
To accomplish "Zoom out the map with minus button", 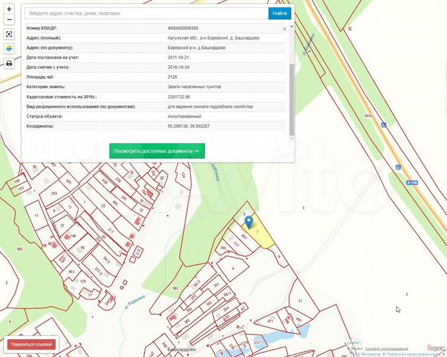I will [9, 20].
